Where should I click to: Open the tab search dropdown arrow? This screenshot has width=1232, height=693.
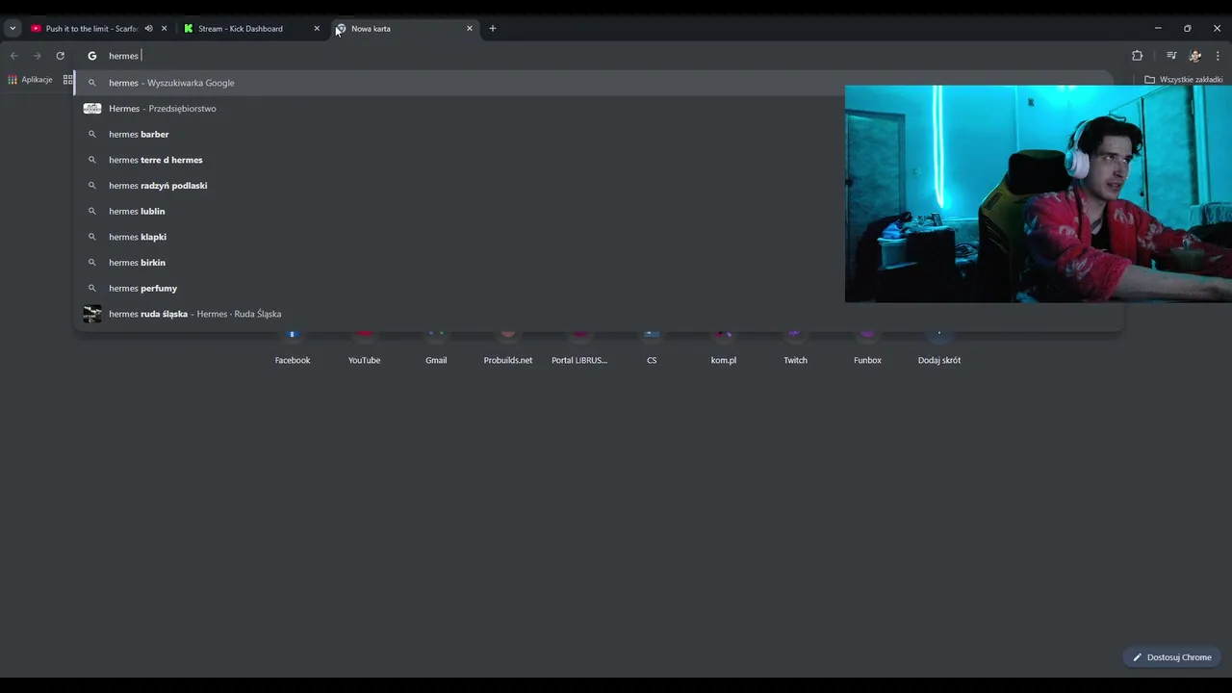point(13,29)
